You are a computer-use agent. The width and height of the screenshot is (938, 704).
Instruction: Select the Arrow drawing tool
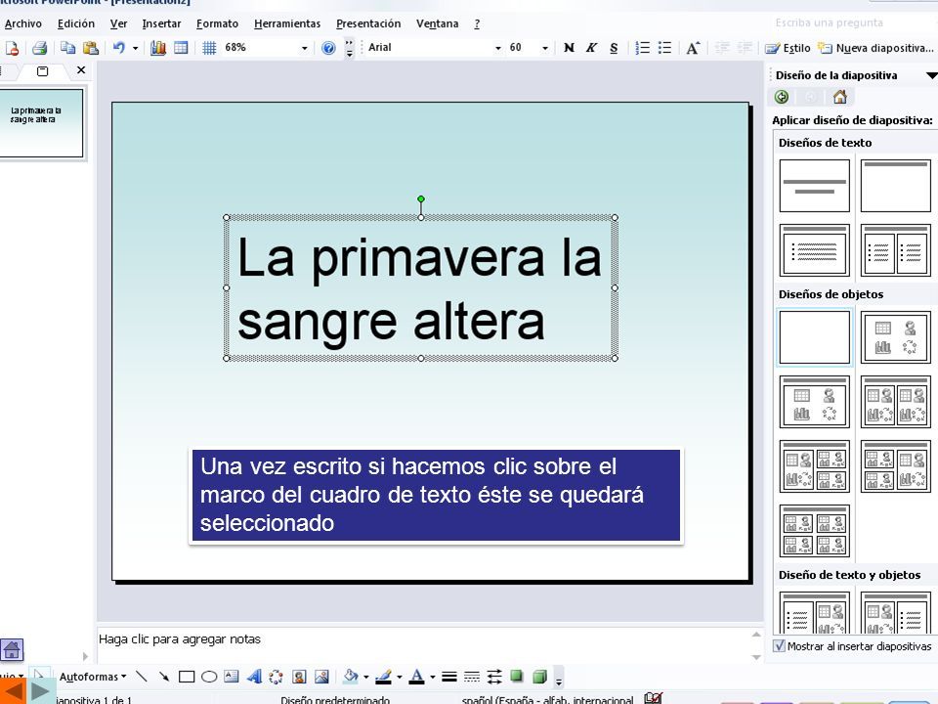163,677
